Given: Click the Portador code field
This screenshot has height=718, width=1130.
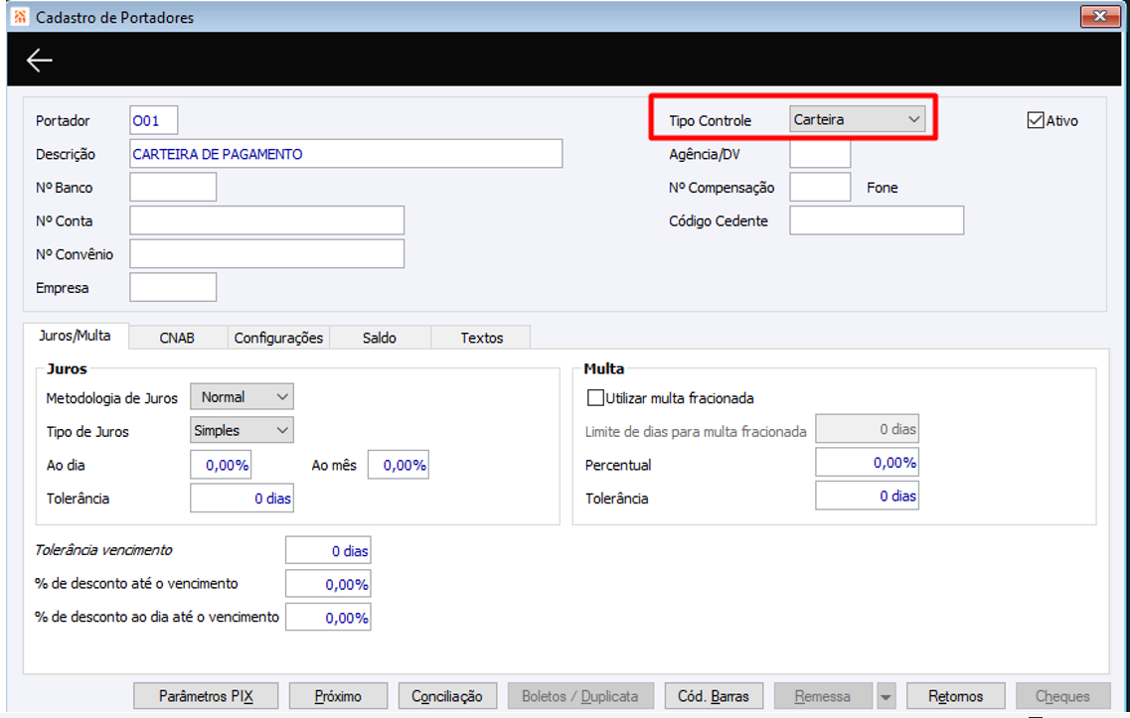Looking at the screenshot, I should tap(153, 120).
